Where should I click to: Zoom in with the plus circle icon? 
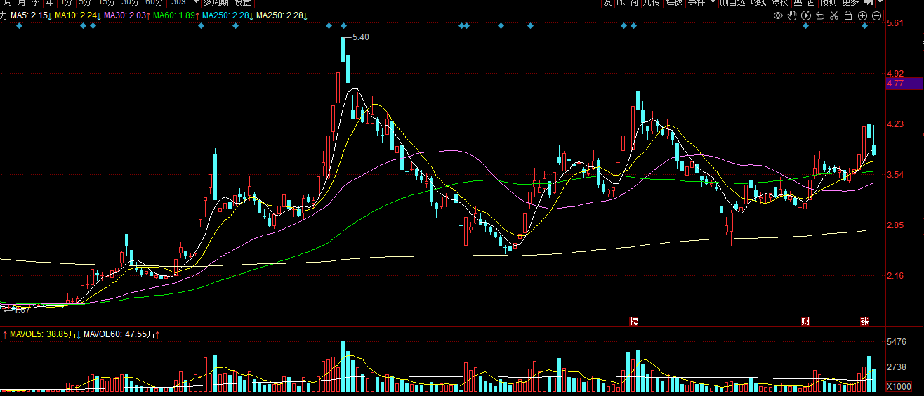coord(863,15)
